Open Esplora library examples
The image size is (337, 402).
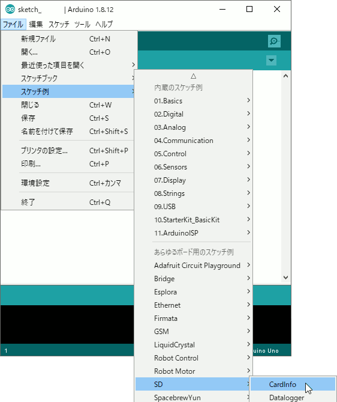[x=194, y=292]
